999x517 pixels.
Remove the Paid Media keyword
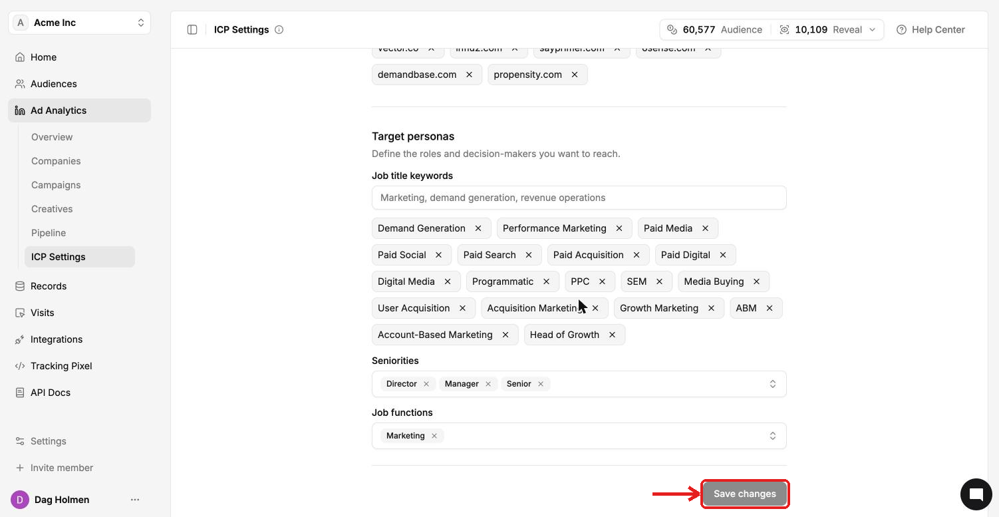(705, 228)
